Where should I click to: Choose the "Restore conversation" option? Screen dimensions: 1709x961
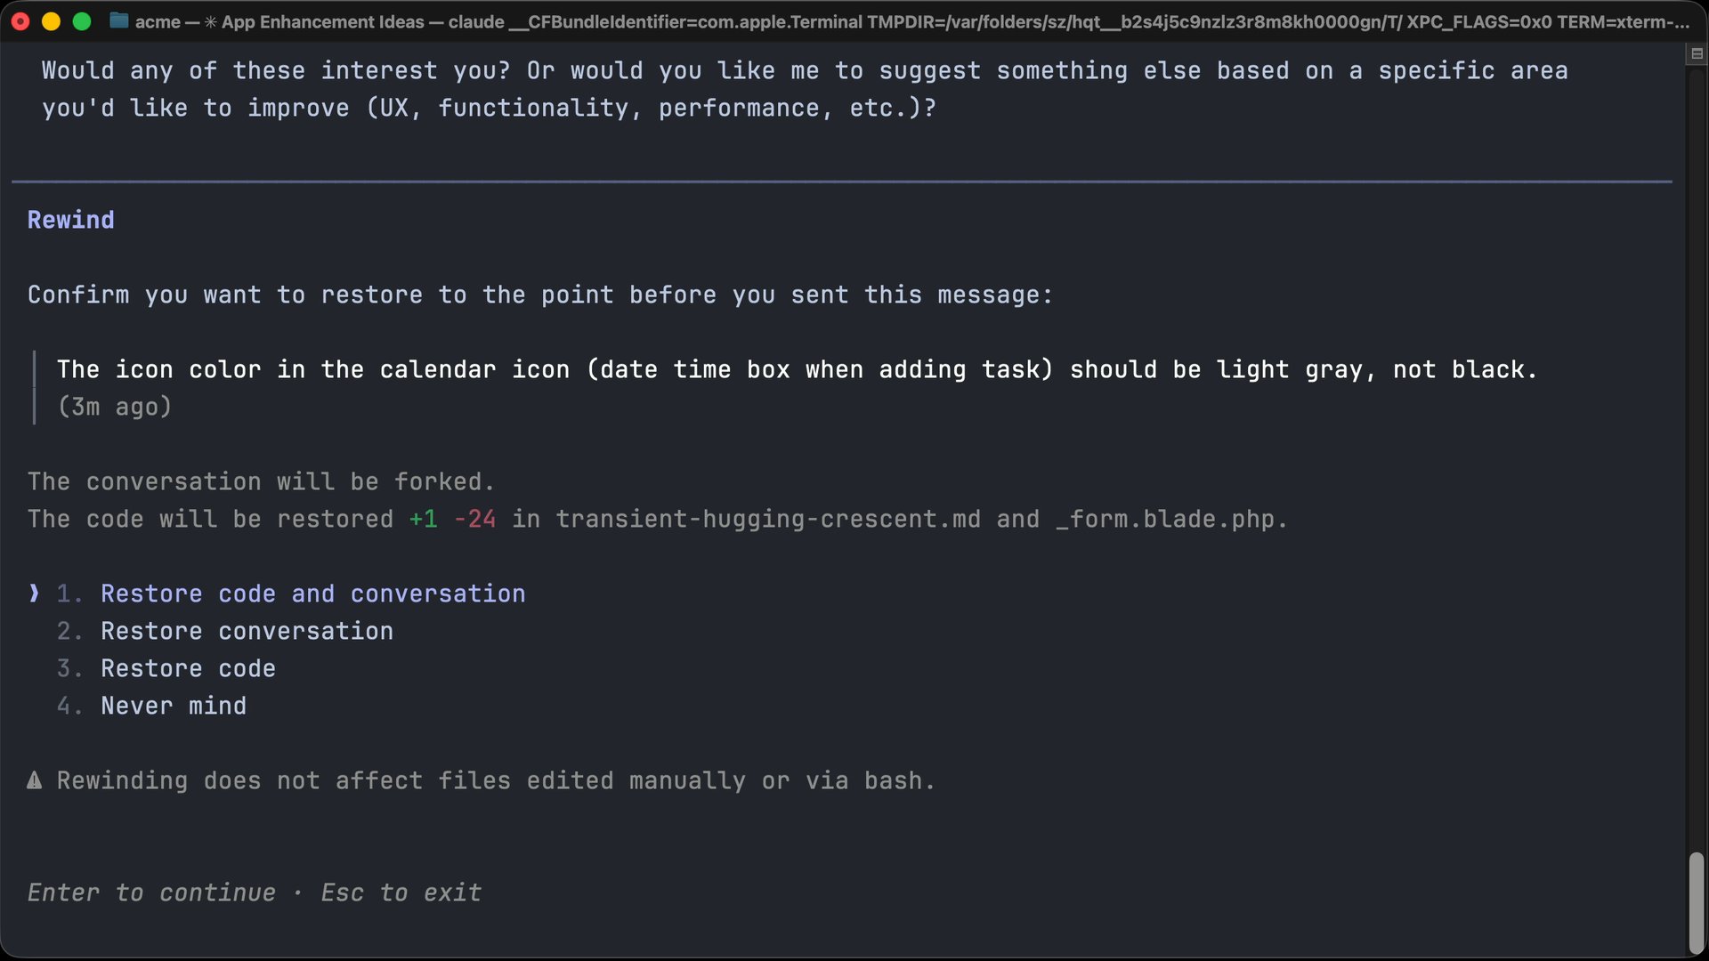[x=247, y=631]
